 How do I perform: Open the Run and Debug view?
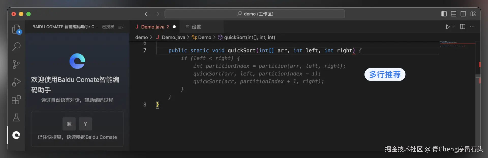pos(16,82)
